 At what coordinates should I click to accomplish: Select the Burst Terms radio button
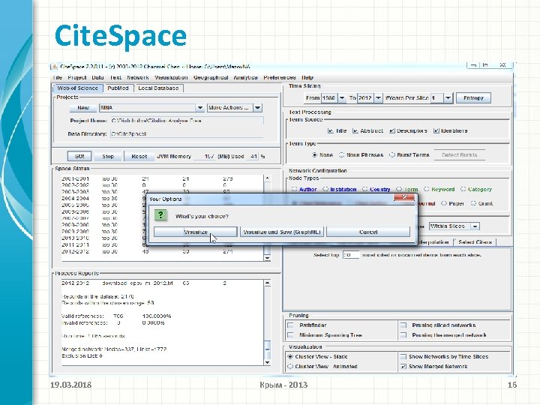(392, 155)
